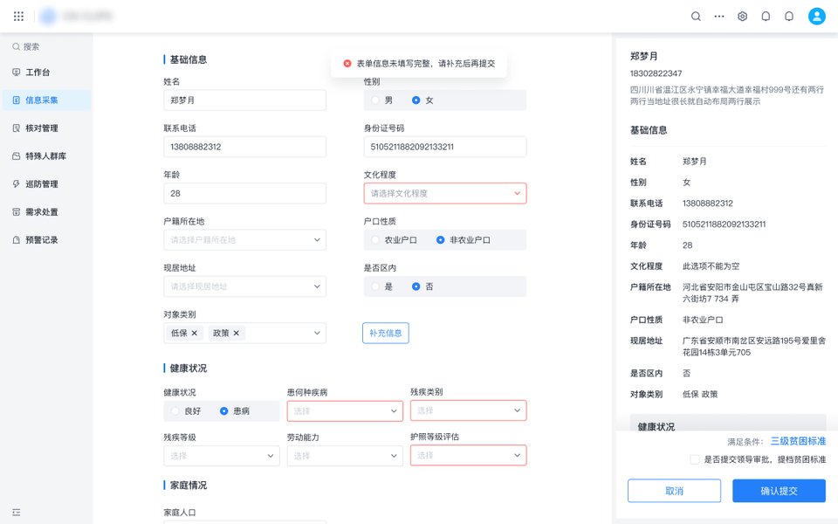Viewport: 838px width, 524px height.
Task: Click the red error icon in alert
Action: [347, 64]
